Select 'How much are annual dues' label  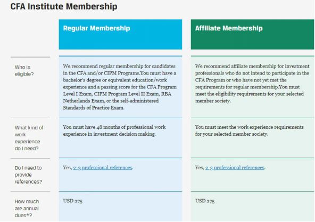pyautogui.click(x=27, y=208)
